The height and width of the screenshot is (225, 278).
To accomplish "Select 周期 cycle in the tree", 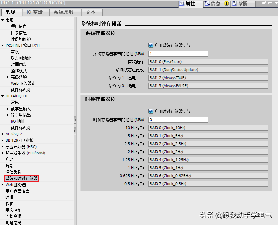I will (x=10, y=166).
